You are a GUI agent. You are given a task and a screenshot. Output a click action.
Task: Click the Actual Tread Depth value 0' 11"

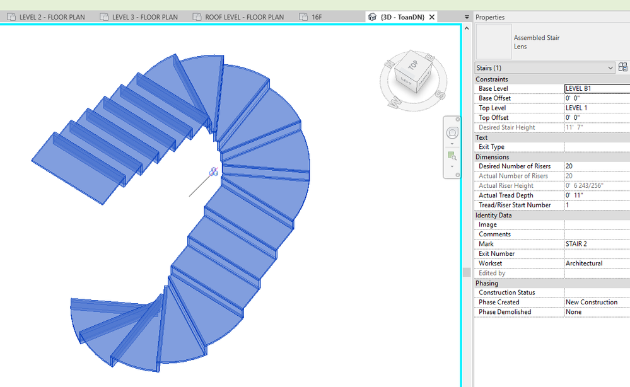(x=597, y=195)
